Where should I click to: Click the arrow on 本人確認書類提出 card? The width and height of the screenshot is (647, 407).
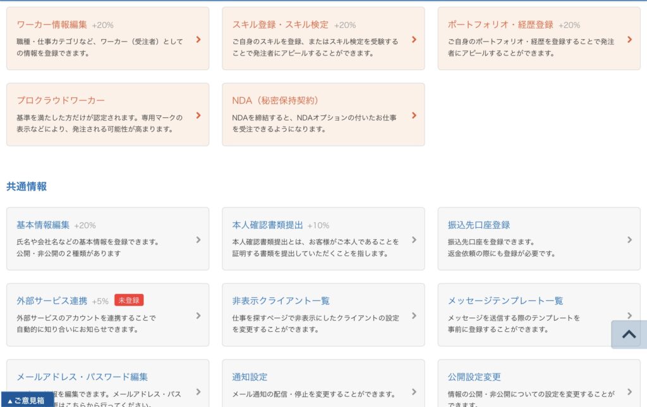point(414,239)
